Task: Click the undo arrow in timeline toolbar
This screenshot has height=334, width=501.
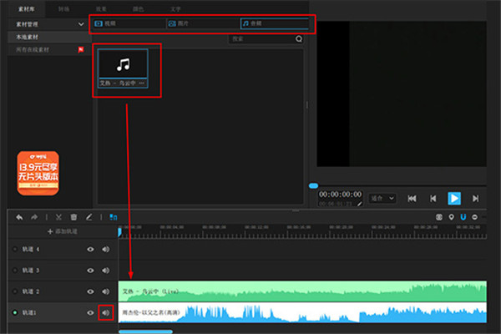Action: (x=19, y=216)
